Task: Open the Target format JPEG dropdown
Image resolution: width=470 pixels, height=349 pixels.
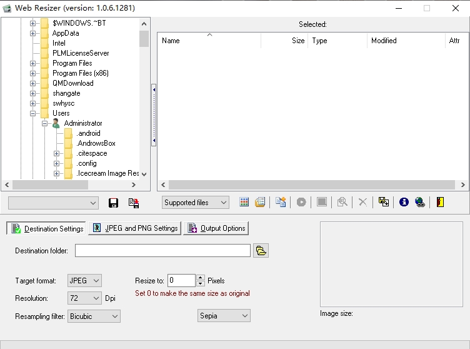Action: pyautogui.click(x=84, y=281)
